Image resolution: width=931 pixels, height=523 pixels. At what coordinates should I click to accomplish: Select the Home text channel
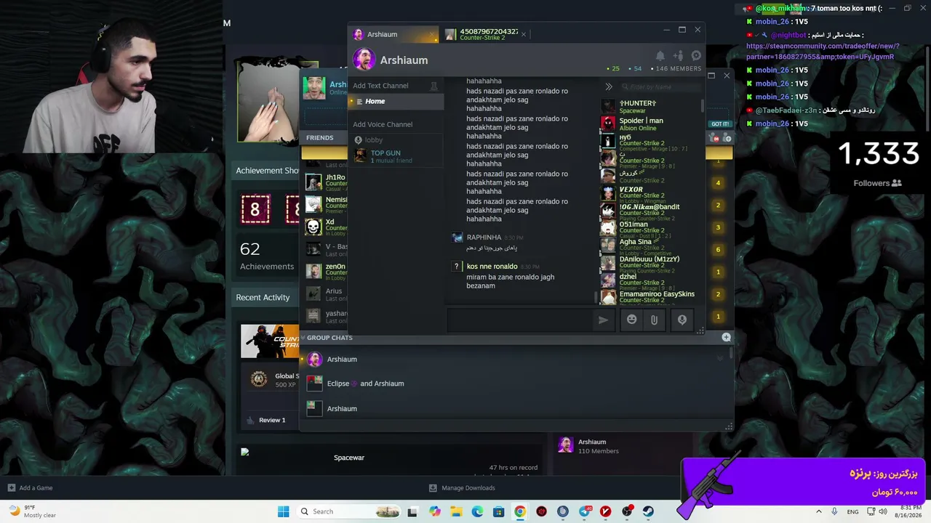click(x=396, y=102)
